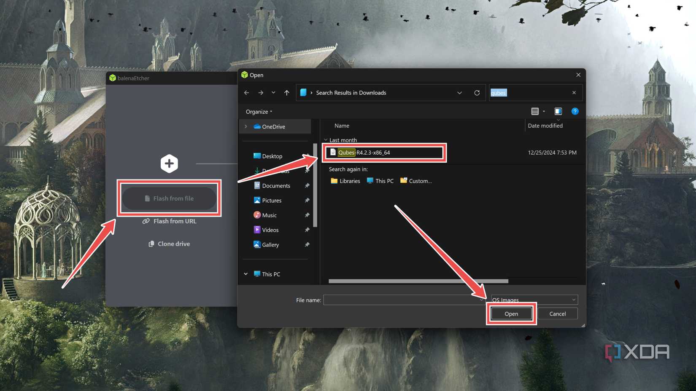696x391 pixels.
Task: Open recent locations dropdown arrow
Action: pos(273,93)
